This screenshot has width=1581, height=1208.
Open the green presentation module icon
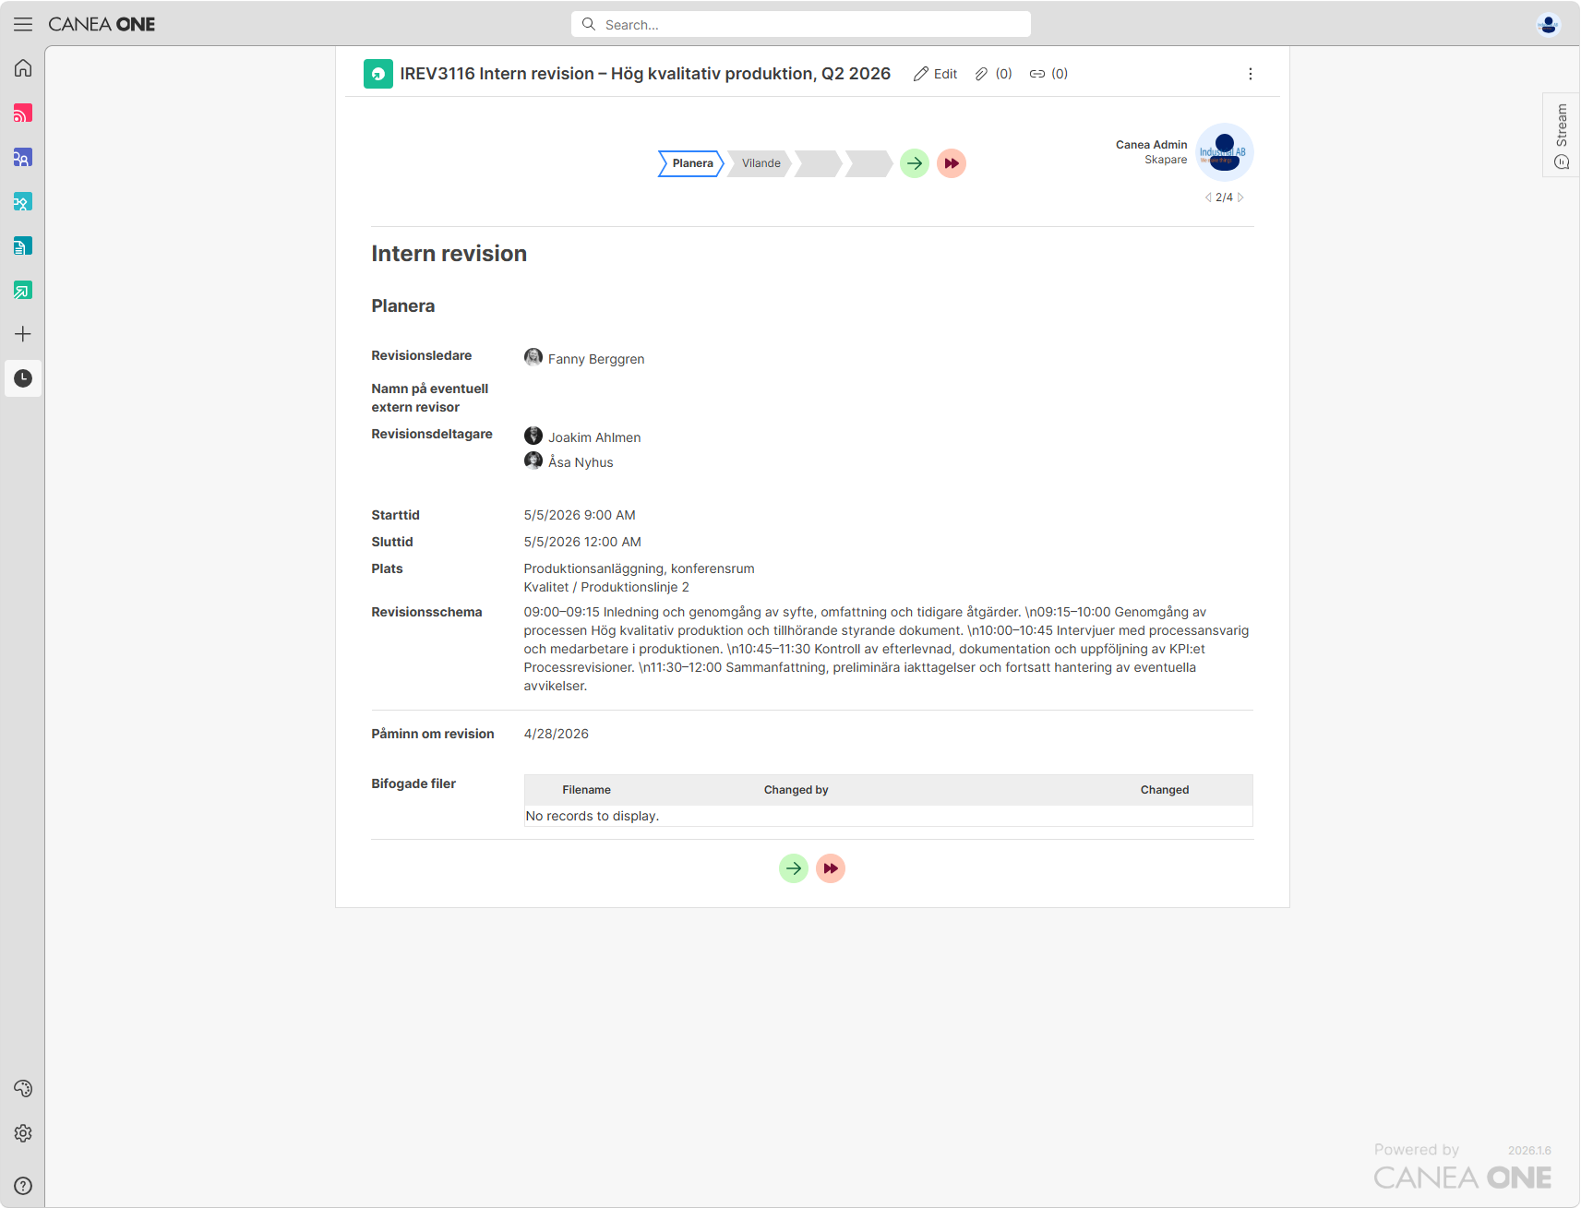point(23,290)
